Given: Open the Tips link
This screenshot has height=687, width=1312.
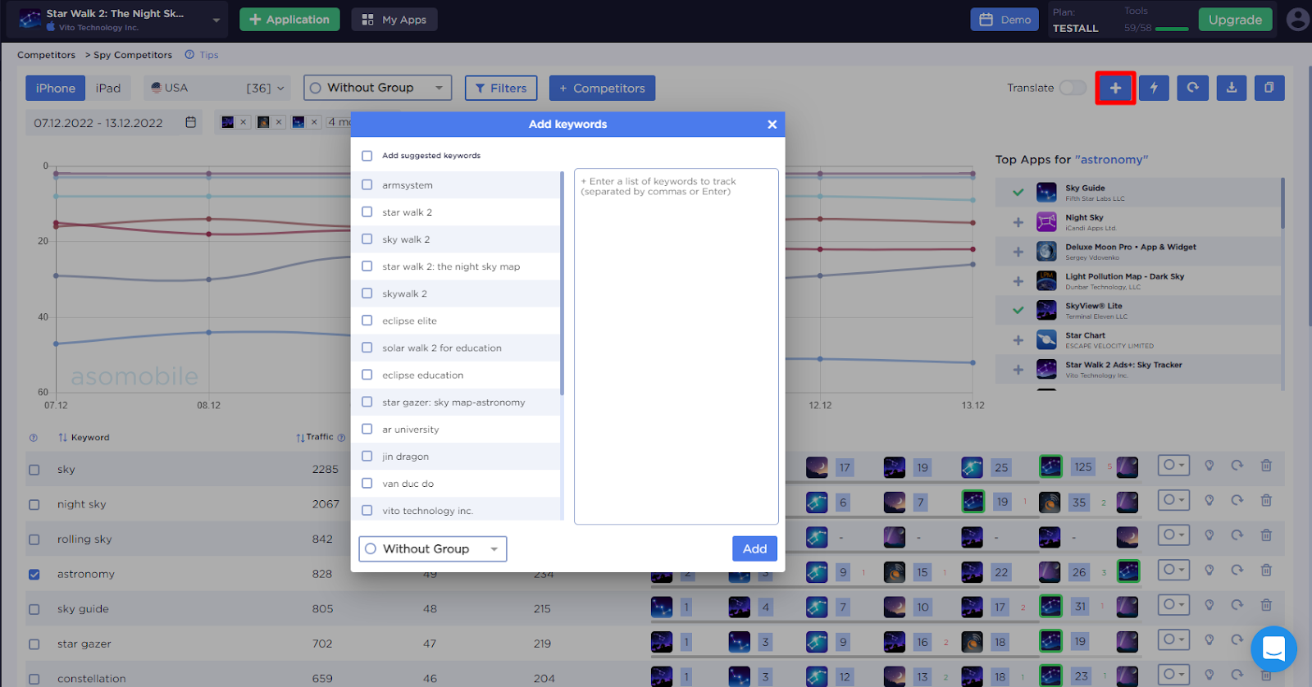Looking at the screenshot, I should (x=209, y=55).
